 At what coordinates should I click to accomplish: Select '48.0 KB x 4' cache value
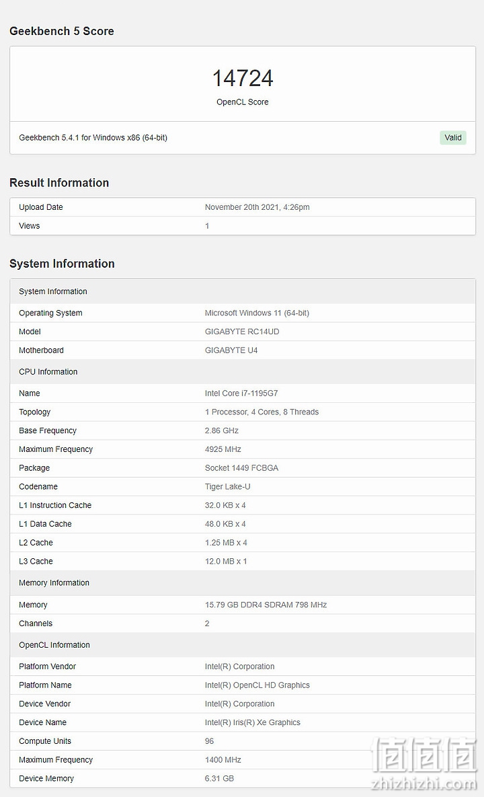pyautogui.click(x=225, y=525)
